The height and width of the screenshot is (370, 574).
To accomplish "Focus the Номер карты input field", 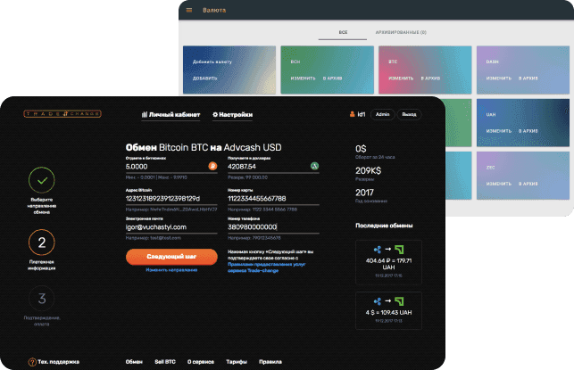I will click(x=273, y=199).
